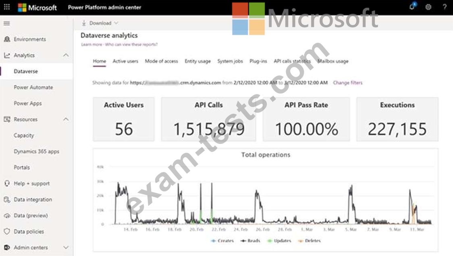453x256 pixels.
Task: Click the Admin centers icon
Action: click(x=7, y=248)
